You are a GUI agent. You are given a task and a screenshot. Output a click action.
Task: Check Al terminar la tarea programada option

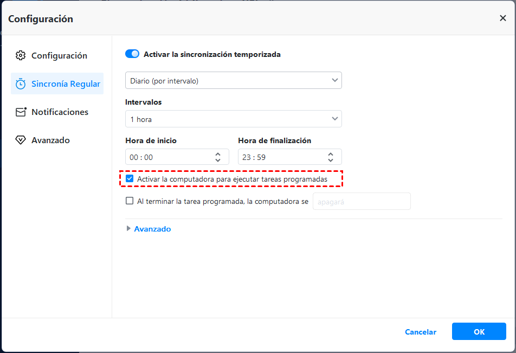click(x=130, y=201)
